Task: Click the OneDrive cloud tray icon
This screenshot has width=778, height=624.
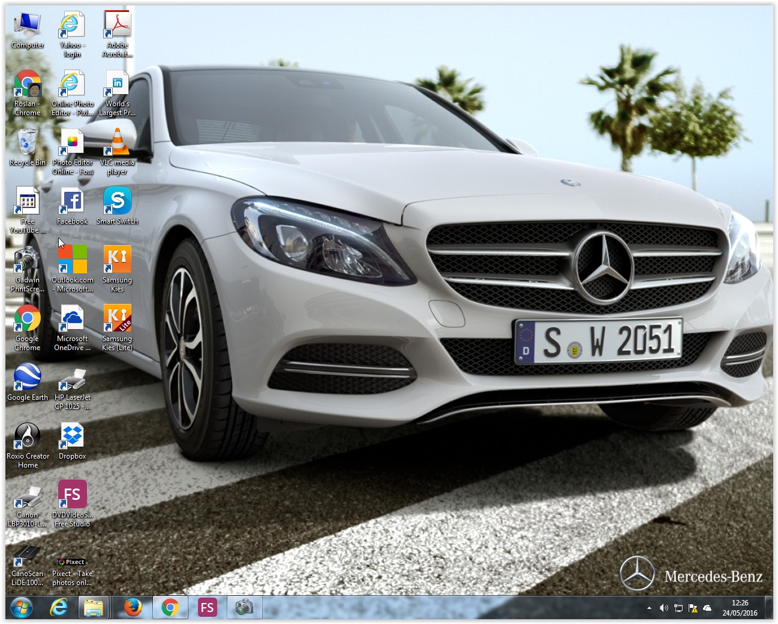Action: 707,608
